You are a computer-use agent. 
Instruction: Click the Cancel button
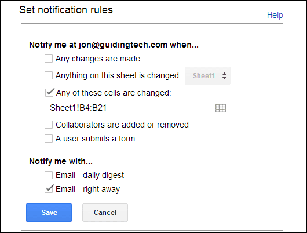pos(105,213)
